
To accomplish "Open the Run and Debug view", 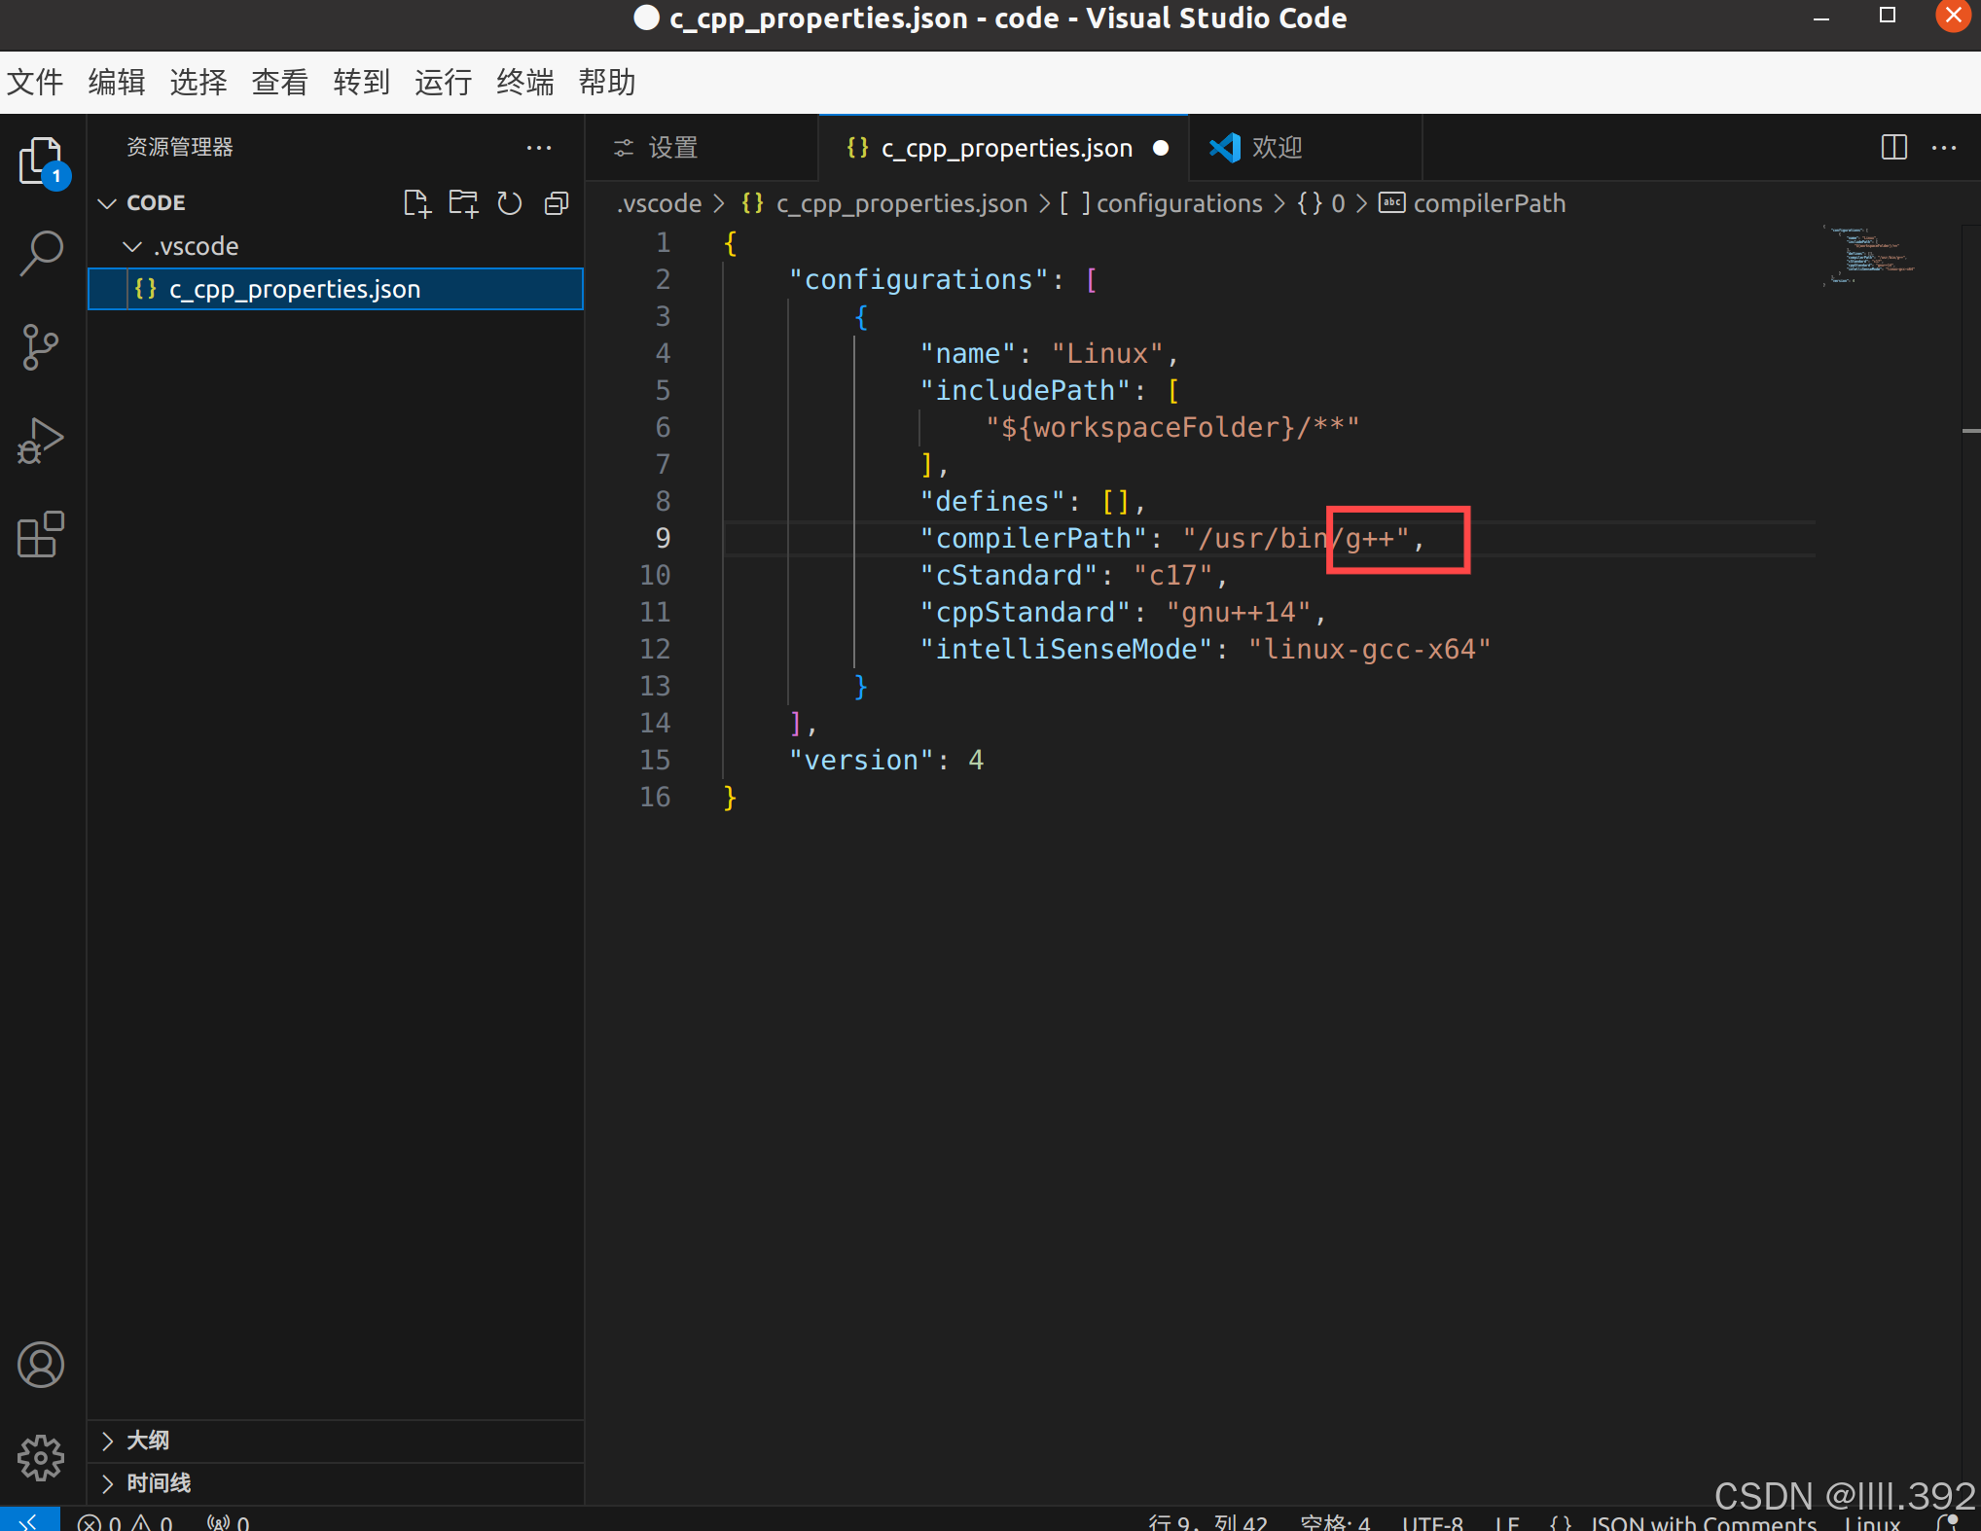I will coord(41,441).
